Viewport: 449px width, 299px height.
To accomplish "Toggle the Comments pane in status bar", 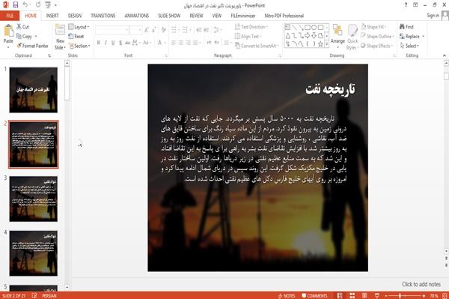I will click(x=314, y=296).
